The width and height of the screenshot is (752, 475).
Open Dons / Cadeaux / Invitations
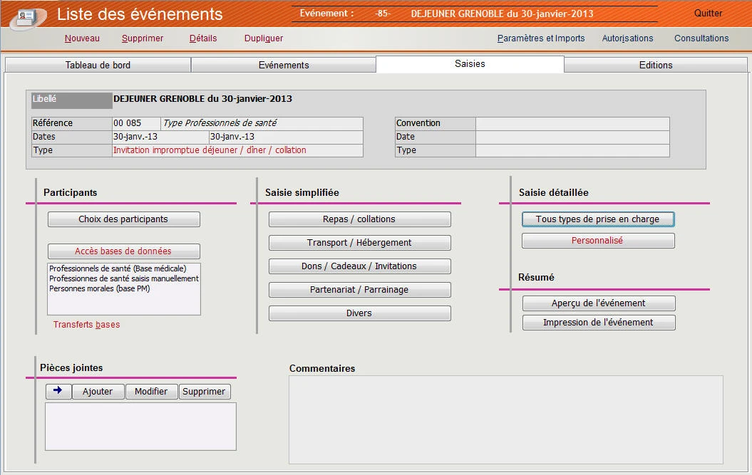(360, 266)
